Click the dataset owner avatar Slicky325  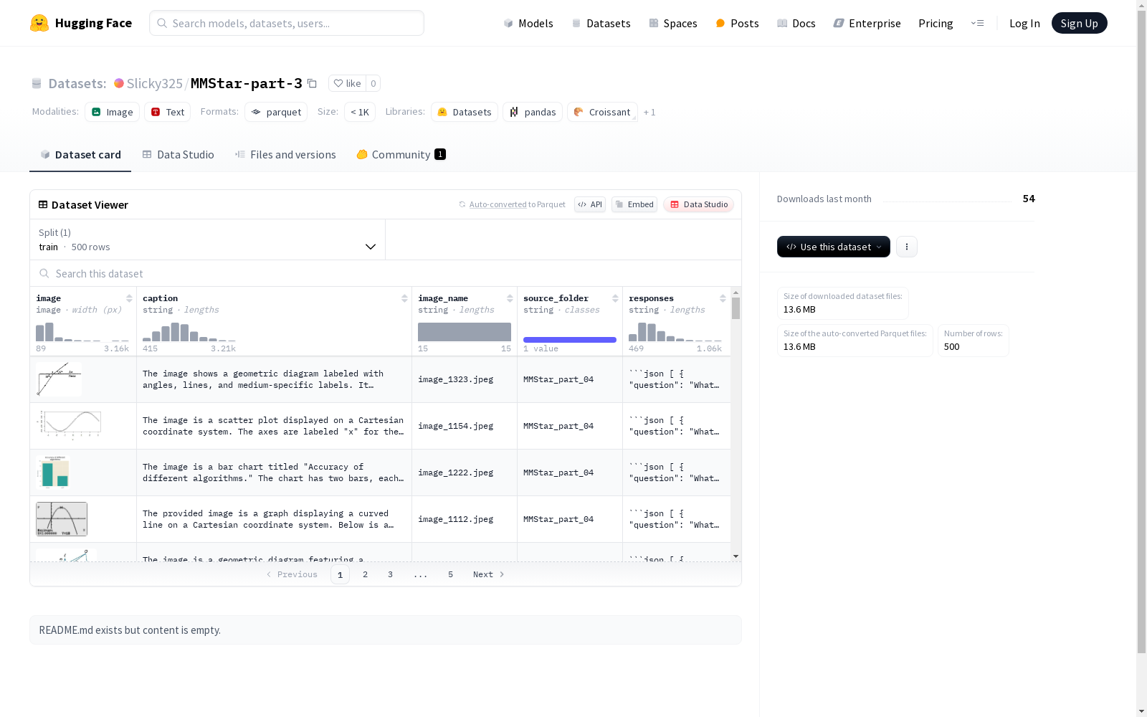pyautogui.click(x=119, y=83)
